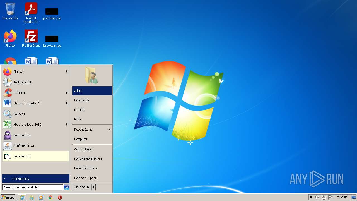Click the Services gears icon
The height and width of the screenshot is (201, 357).
[7, 114]
